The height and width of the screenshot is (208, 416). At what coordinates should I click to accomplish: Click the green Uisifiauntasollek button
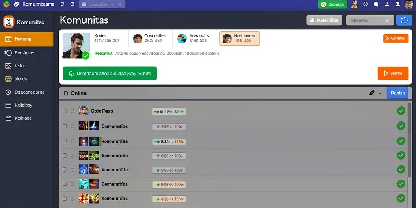tap(110, 74)
